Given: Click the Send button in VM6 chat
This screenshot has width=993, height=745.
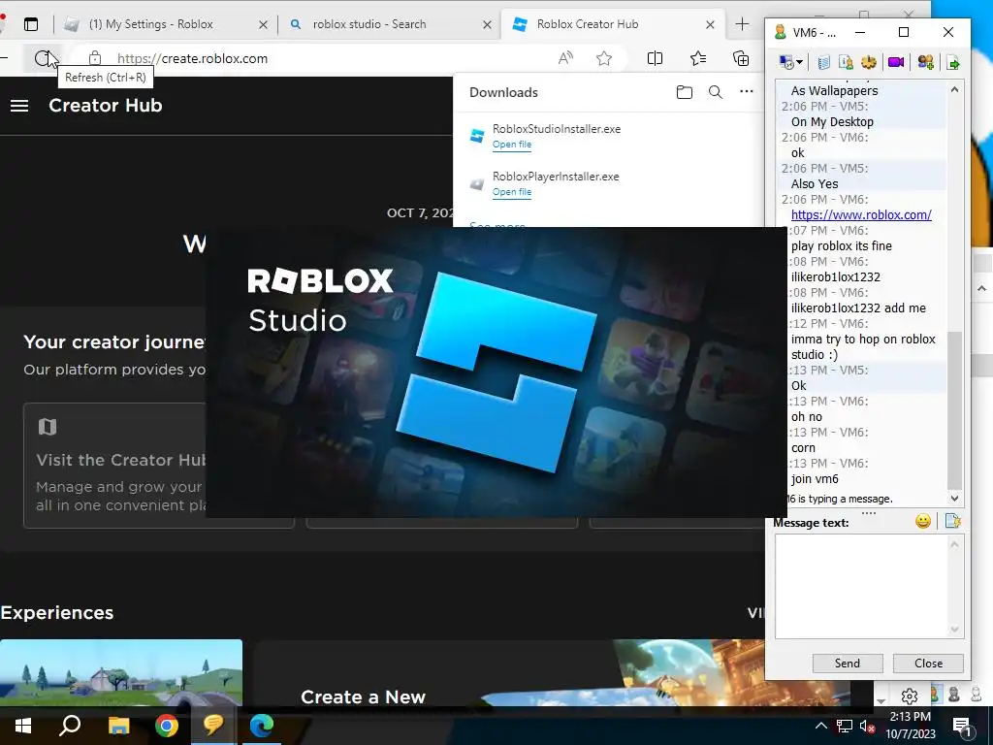Looking at the screenshot, I should click(848, 663).
